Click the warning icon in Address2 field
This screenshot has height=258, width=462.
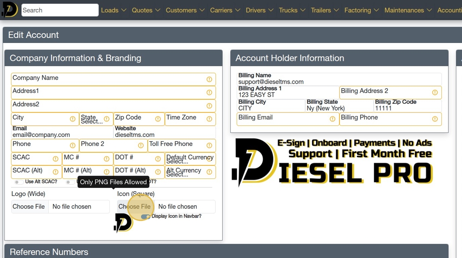click(x=209, y=106)
